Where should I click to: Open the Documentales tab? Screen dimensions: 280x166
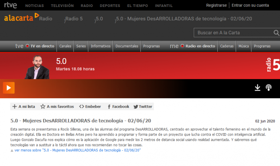[127, 46]
